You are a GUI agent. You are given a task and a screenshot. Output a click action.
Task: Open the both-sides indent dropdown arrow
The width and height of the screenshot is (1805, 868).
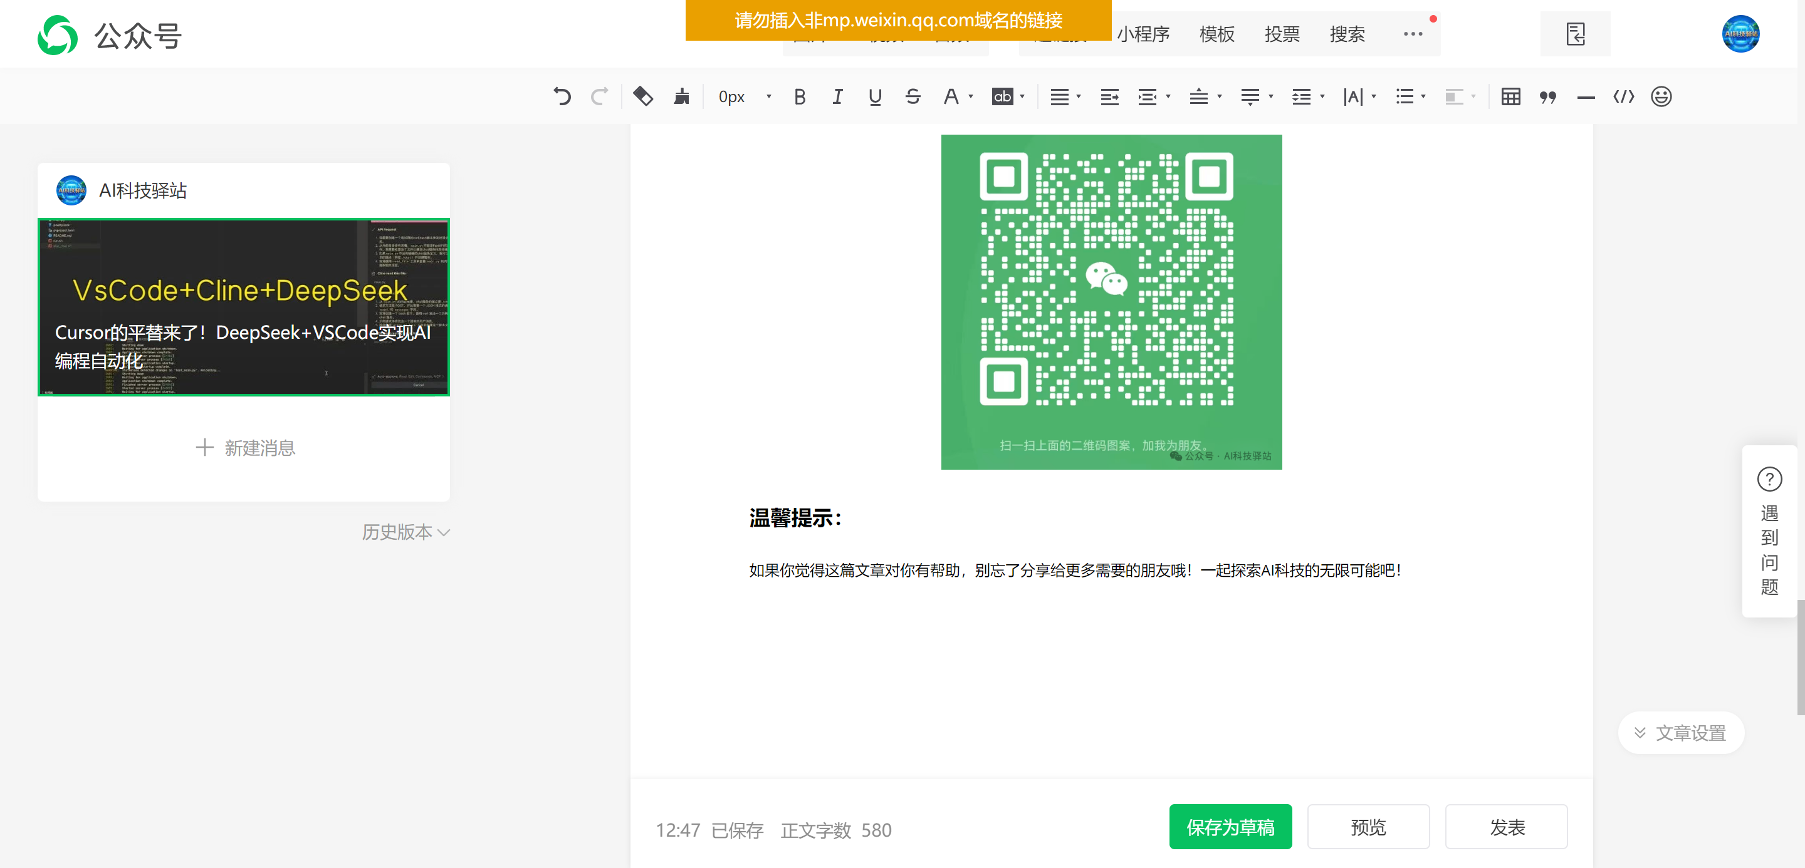1168,96
